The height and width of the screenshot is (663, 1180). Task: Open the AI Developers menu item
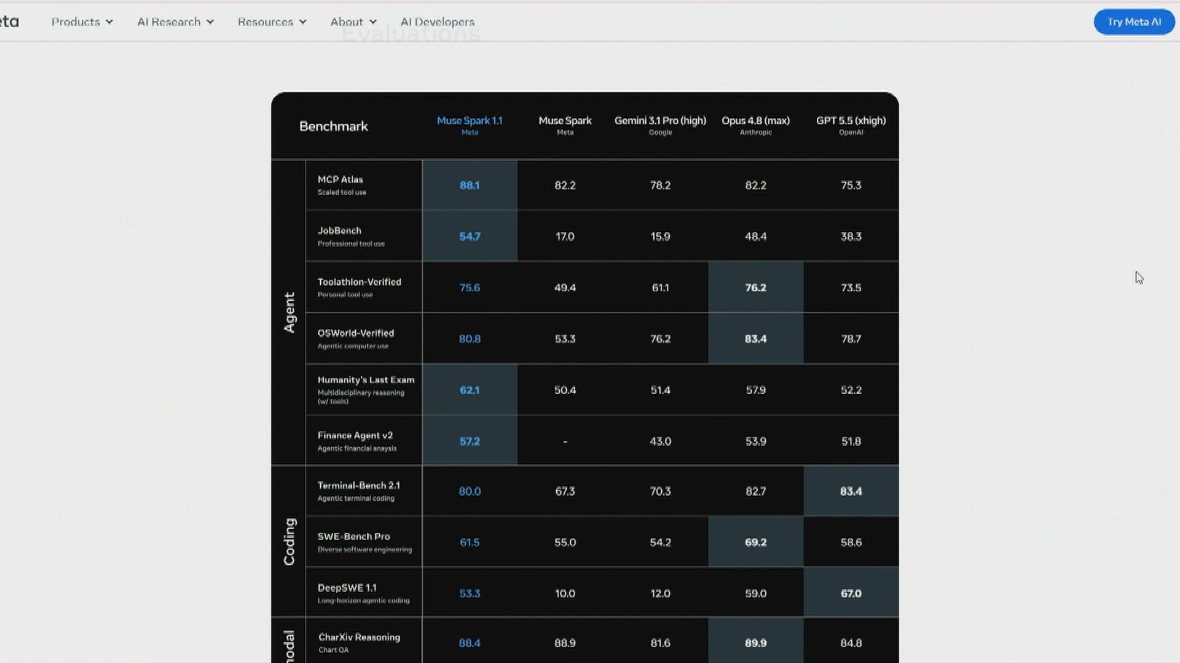(438, 22)
